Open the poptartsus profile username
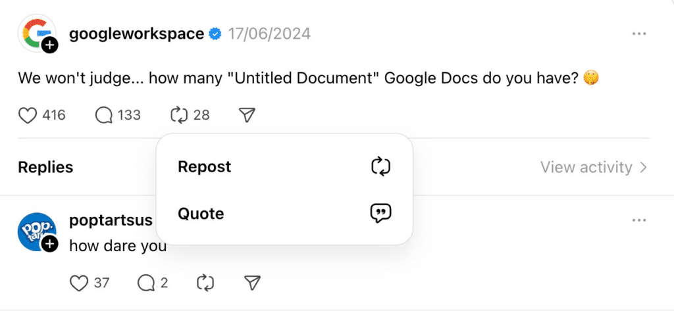The width and height of the screenshot is (674, 311). click(111, 220)
